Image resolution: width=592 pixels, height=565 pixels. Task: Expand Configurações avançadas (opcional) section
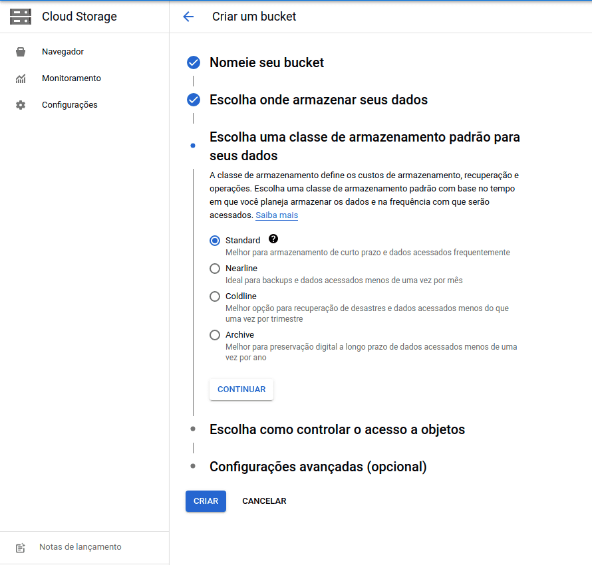point(317,467)
